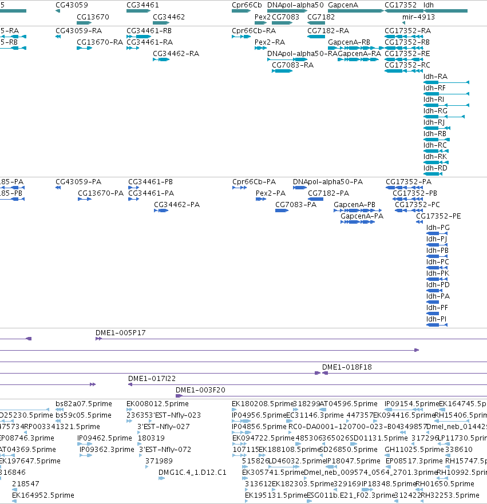The height and width of the screenshot is (504, 487).
Task: Open transcript CG7083-RA
Action: (x=293, y=65)
